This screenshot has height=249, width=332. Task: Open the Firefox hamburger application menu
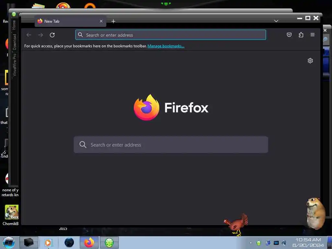(313, 35)
